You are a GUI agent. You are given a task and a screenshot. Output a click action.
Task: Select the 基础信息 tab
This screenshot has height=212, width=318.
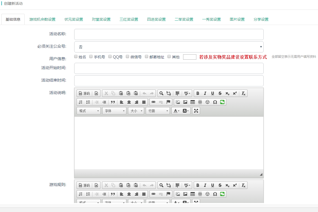tap(13, 19)
